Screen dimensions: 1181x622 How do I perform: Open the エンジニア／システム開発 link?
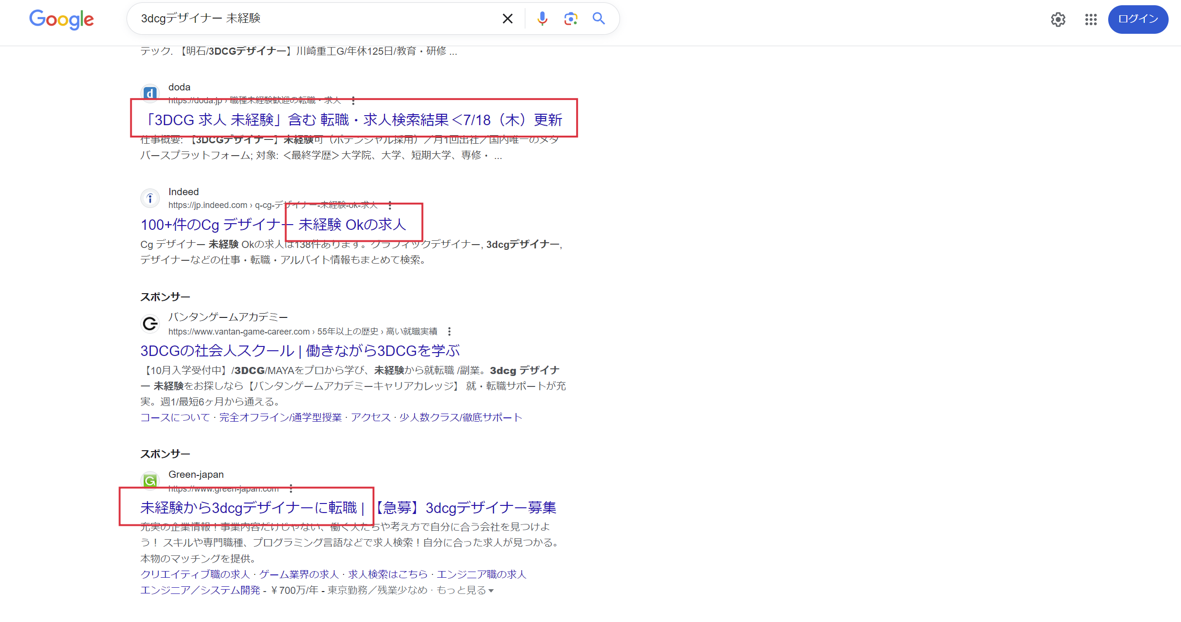200,590
